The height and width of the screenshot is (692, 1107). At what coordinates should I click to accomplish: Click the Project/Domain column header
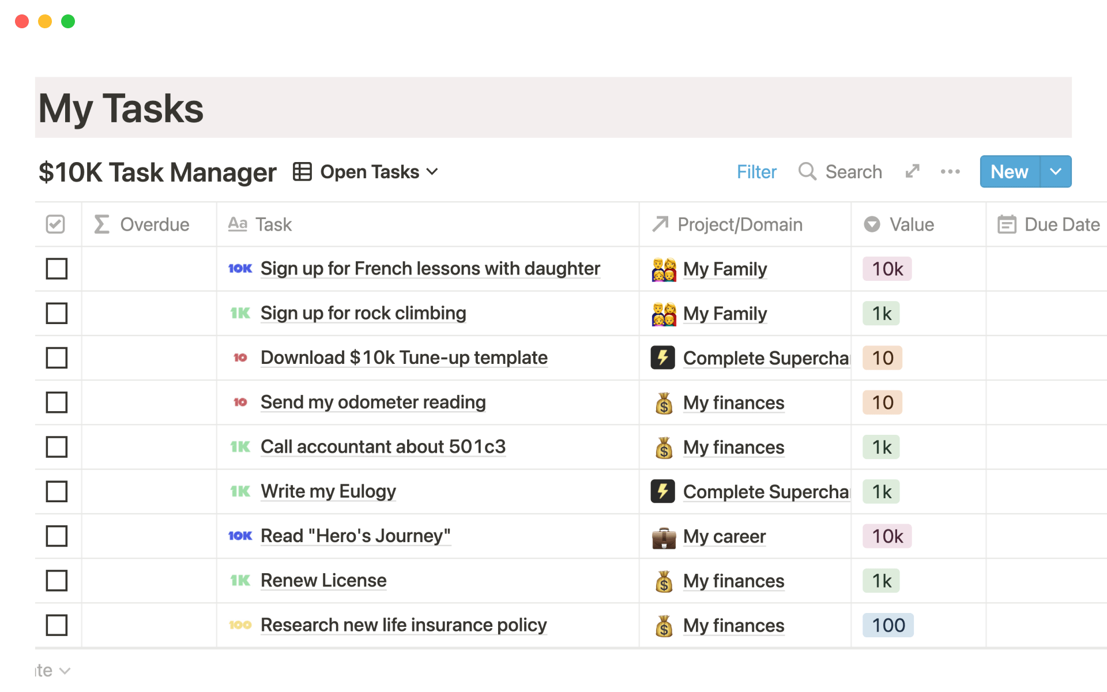[739, 224]
